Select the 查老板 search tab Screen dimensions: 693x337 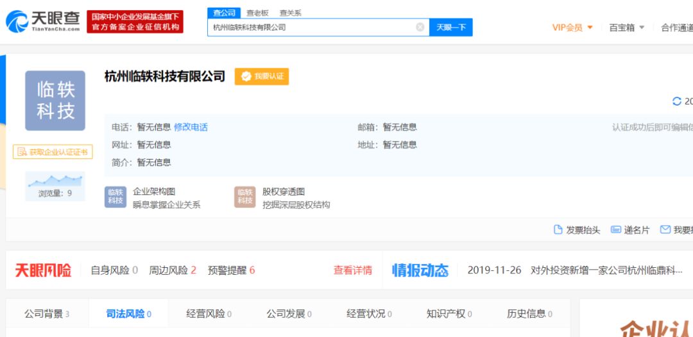(257, 13)
